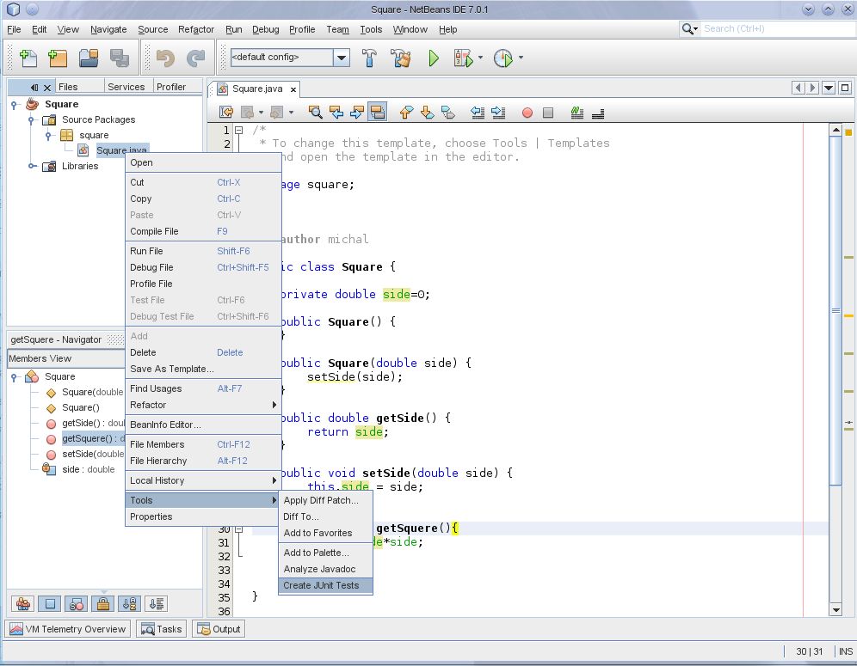This screenshot has width=857, height=666.
Task: Choose Compile File in context menu
Action: pos(203,231)
